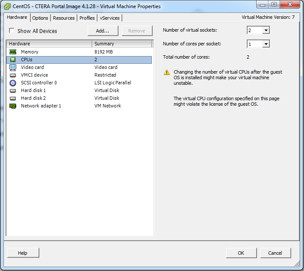Viewport: 304px width, 271px height.
Task: Click the Hard disk 2 icon
Action: click(x=13, y=98)
